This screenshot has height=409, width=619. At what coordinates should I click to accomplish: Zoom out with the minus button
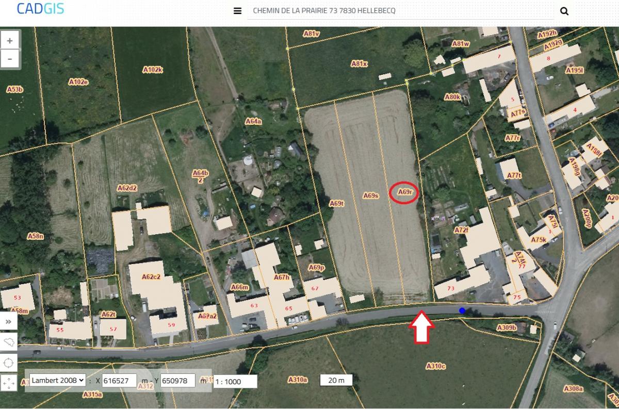pyautogui.click(x=10, y=59)
